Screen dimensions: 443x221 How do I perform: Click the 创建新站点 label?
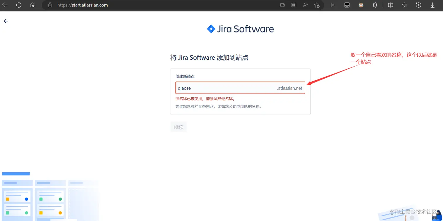[x=185, y=77]
